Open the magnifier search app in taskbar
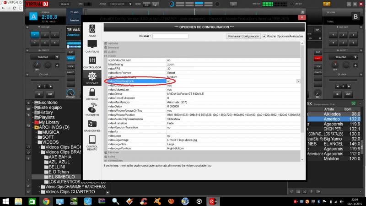This screenshot has width=366, height=206. point(116,201)
